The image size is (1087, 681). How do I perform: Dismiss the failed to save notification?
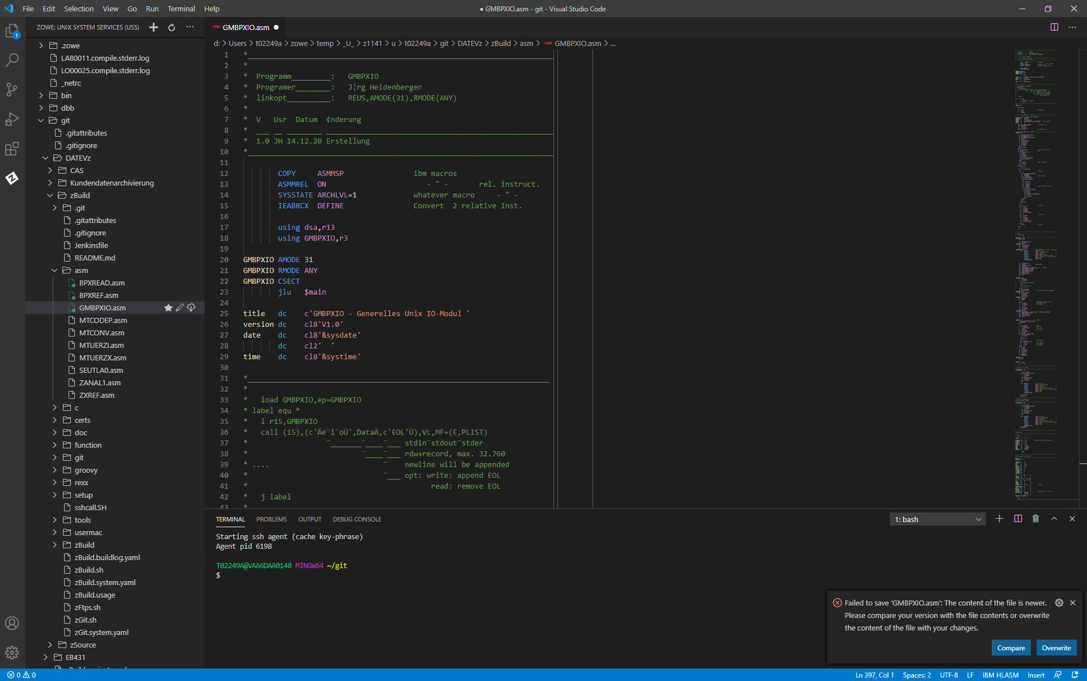tap(1073, 603)
